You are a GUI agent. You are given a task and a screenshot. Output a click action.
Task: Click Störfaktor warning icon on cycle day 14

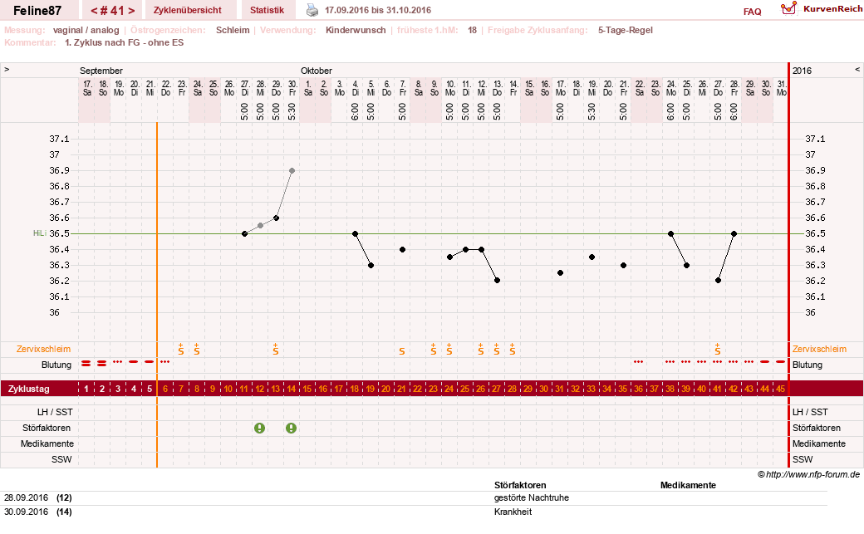pos(291,429)
